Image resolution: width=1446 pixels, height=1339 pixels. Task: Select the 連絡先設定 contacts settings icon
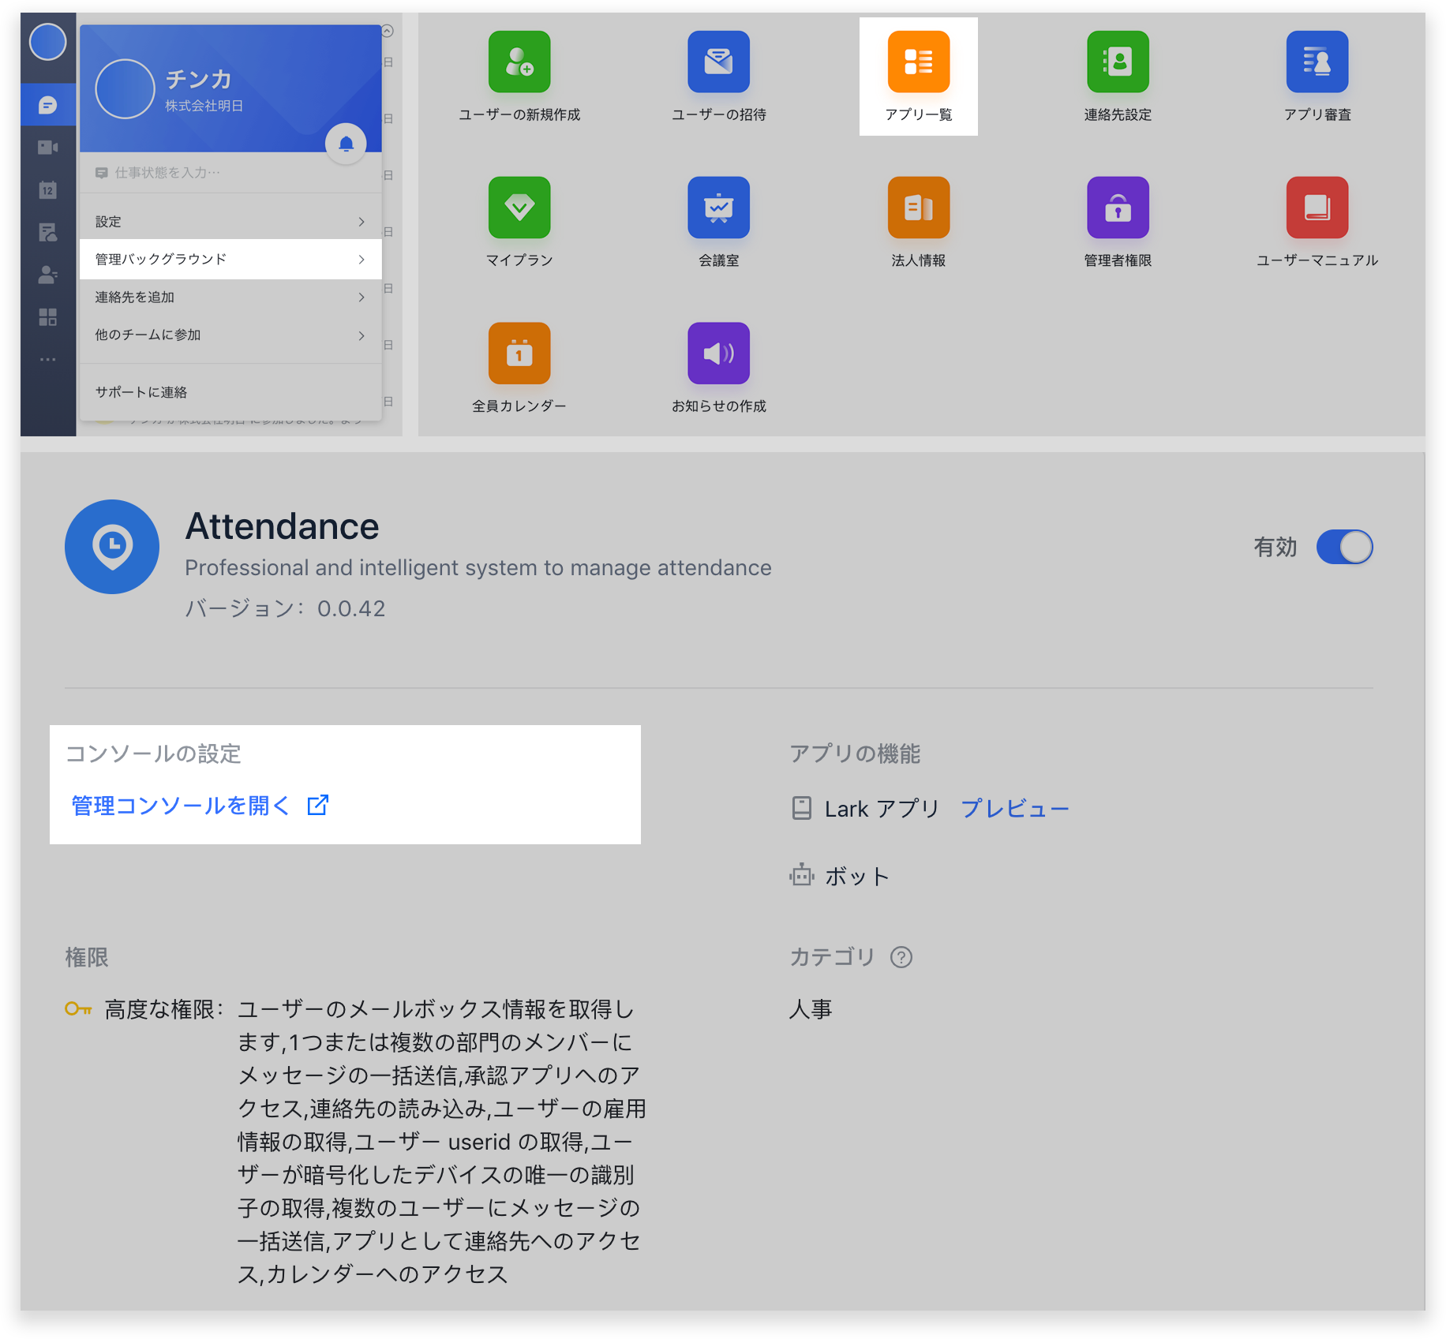point(1118,62)
